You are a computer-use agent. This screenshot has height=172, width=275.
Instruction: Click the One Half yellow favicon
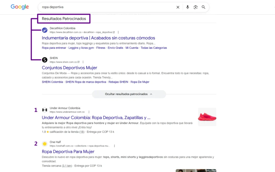(x=45, y=144)
